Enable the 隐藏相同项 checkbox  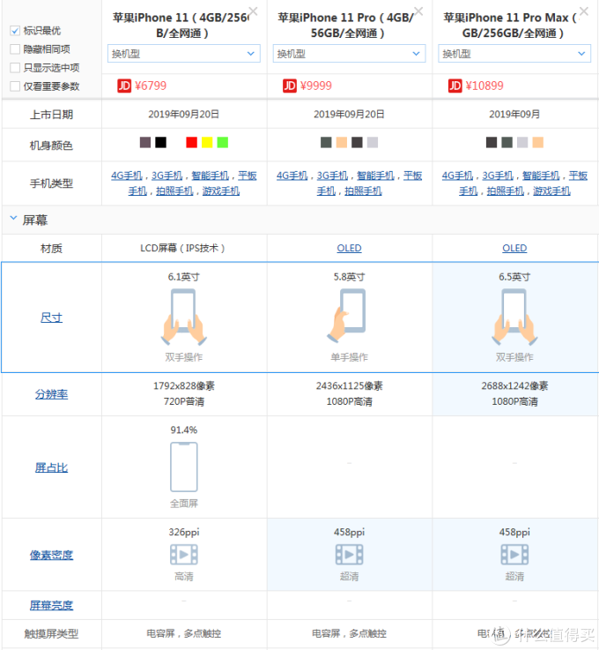coord(15,49)
